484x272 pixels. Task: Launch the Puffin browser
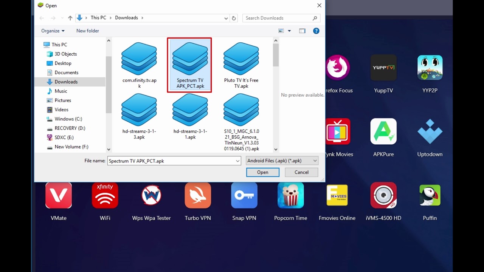430,195
